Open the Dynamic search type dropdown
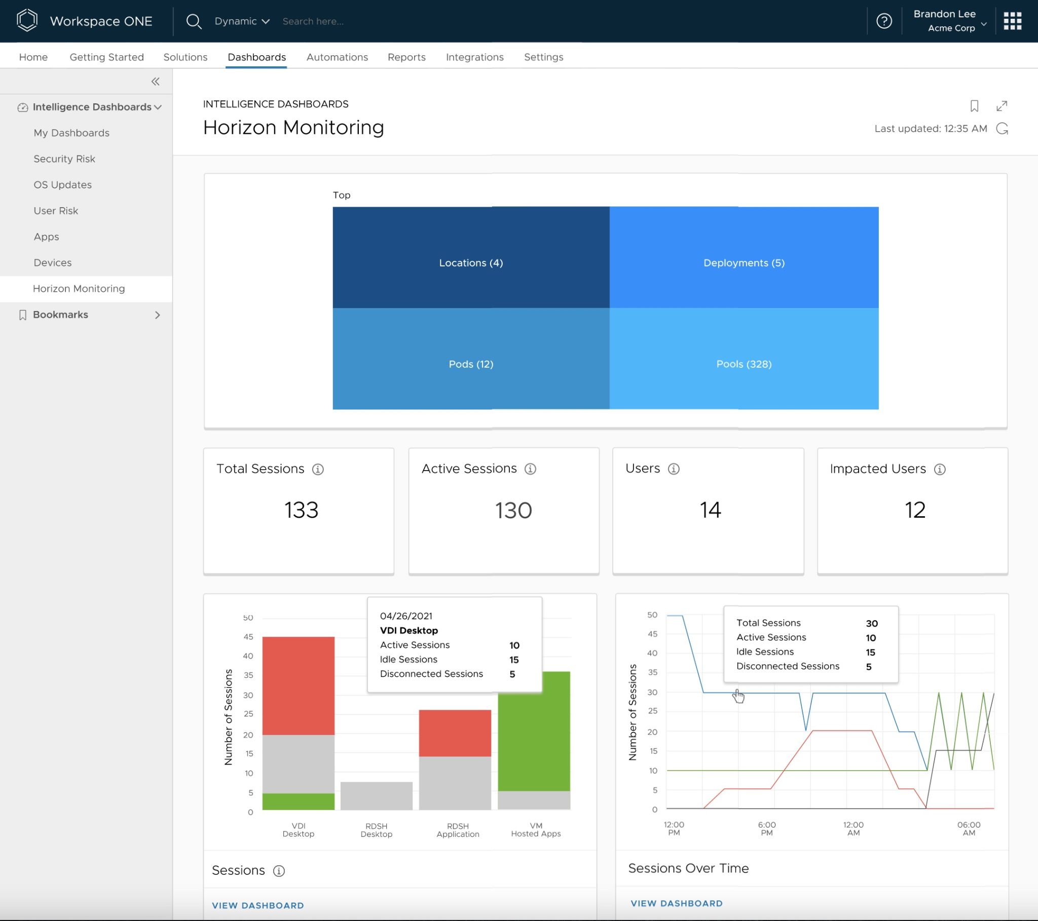 [242, 21]
